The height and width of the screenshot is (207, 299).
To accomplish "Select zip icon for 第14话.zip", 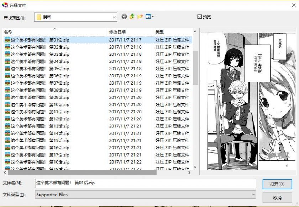I will tap(7, 134).
